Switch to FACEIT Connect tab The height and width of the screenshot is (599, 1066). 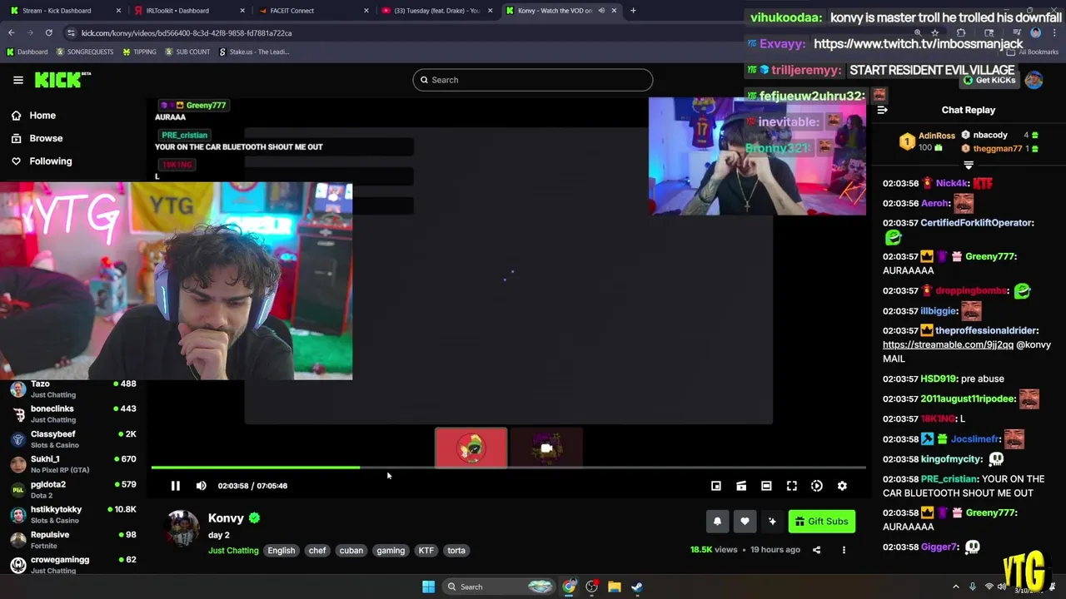(x=312, y=11)
